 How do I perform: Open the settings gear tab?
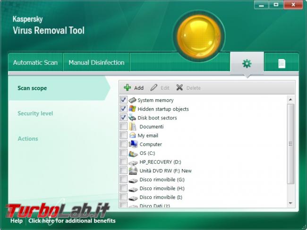point(247,63)
